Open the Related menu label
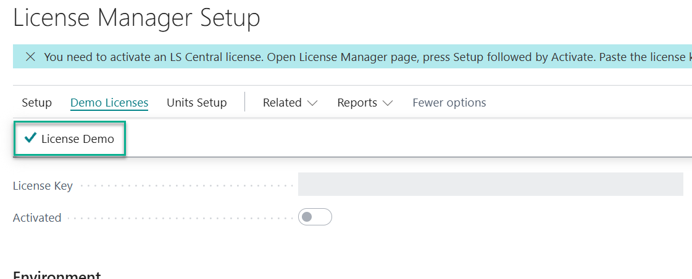 pos(282,103)
